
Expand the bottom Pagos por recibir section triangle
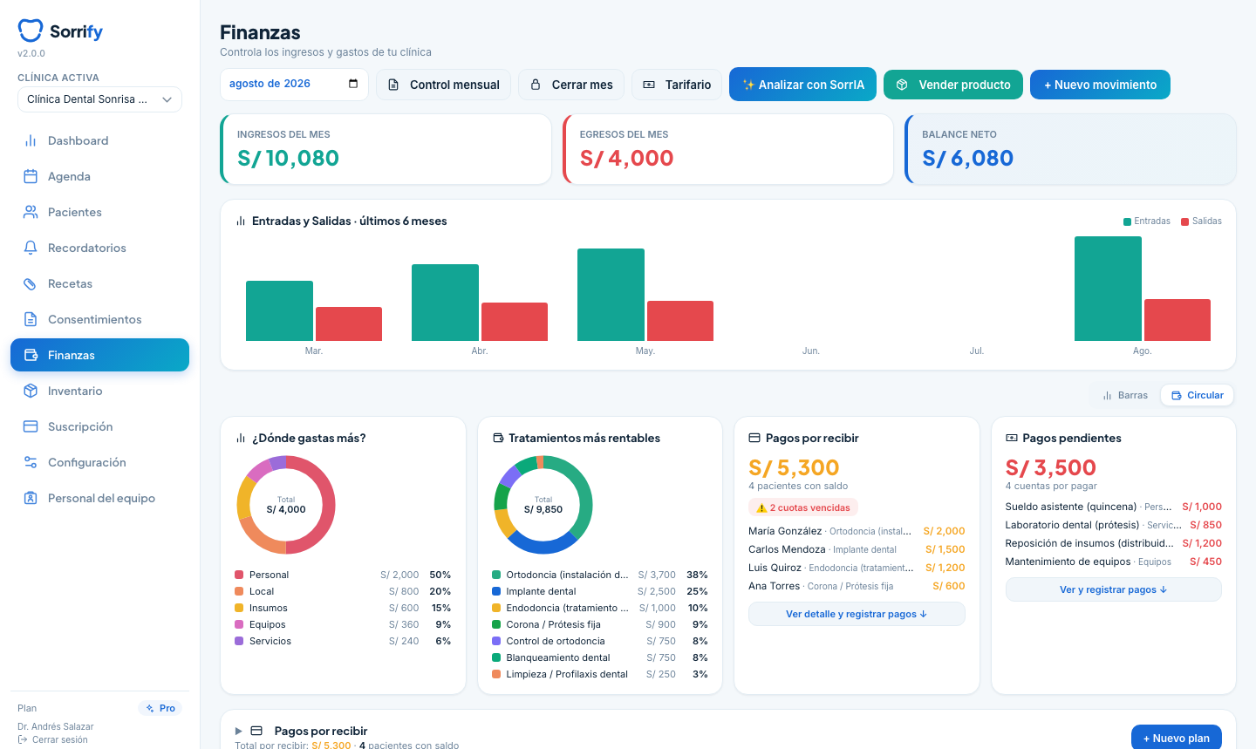click(239, 731)
